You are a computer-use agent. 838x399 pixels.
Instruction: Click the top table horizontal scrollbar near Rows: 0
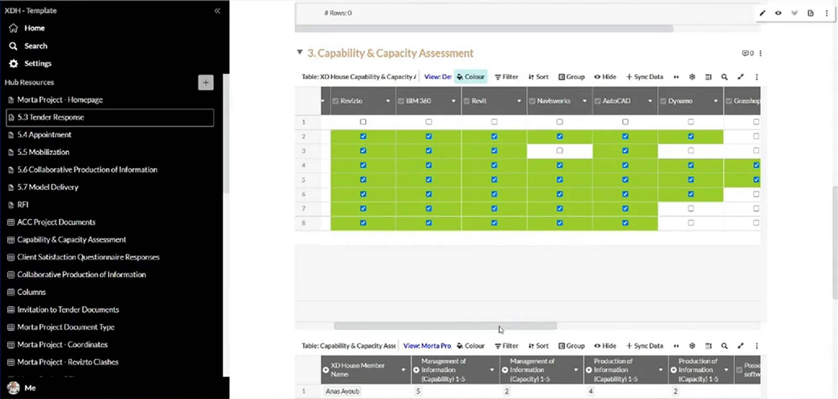tap(484, 28)
